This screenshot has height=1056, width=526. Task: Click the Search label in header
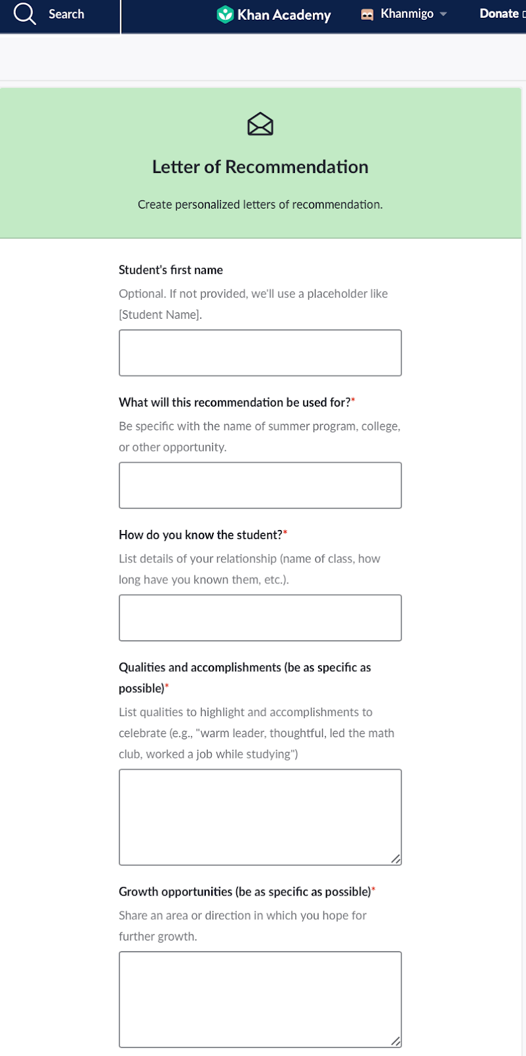tap(66, 14)
